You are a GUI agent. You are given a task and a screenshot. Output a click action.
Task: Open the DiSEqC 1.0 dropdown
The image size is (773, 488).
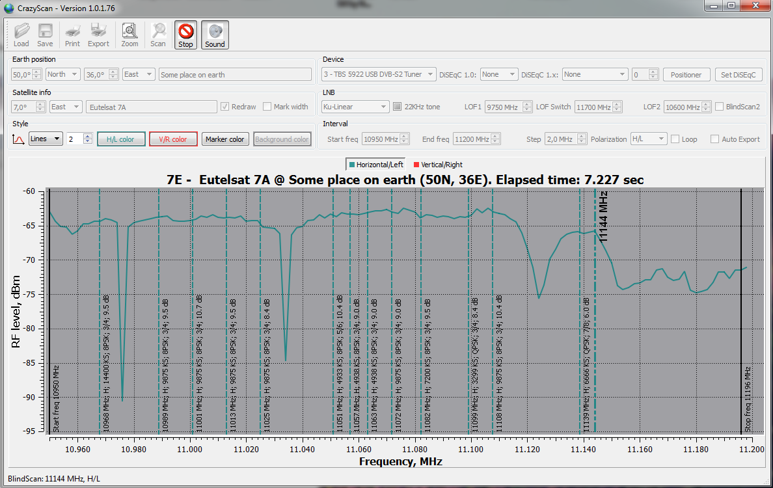click(x=499, y=74)
